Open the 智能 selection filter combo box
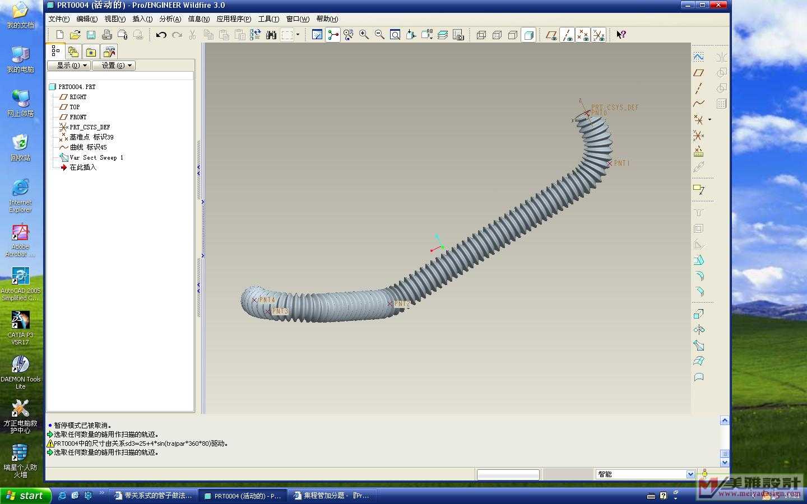This screenshot has height=504, width=807. 645,474
